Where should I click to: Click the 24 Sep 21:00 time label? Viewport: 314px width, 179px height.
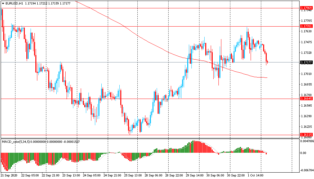coord(112,175)
